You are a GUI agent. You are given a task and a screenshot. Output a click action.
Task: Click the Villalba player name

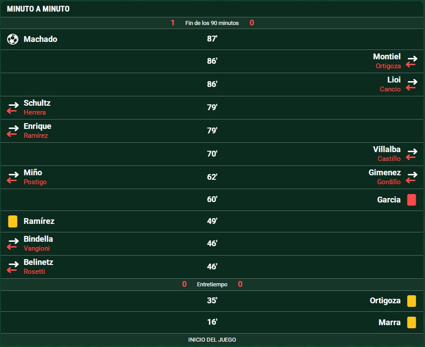click(387, 149)
